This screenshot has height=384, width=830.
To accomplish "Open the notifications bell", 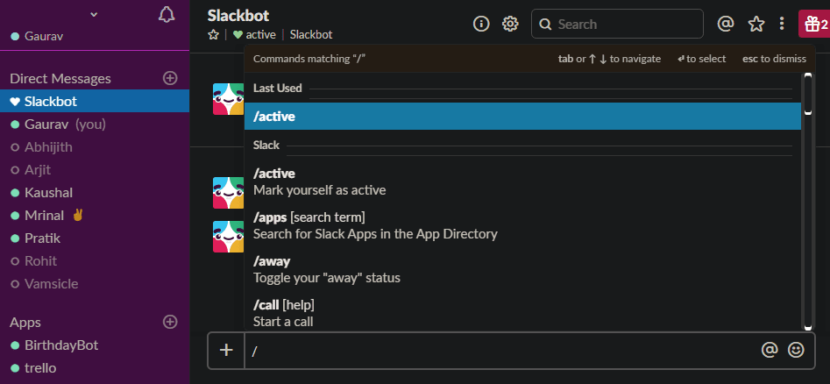I will (167, 14).
